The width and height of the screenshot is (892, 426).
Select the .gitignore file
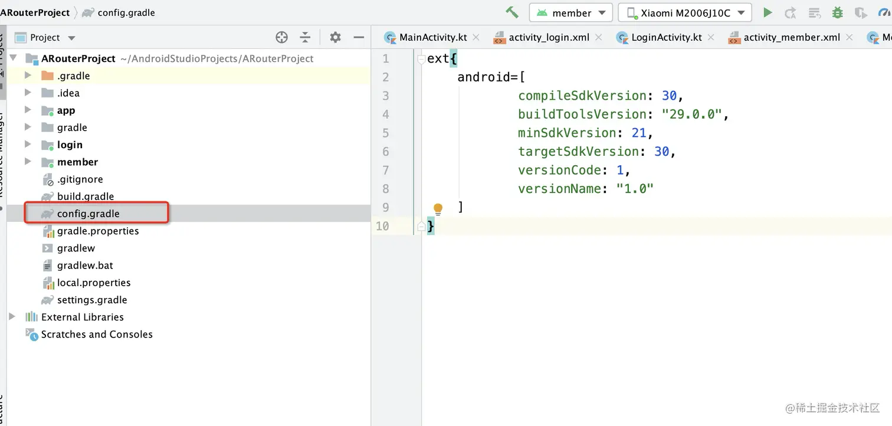(80, 179)
